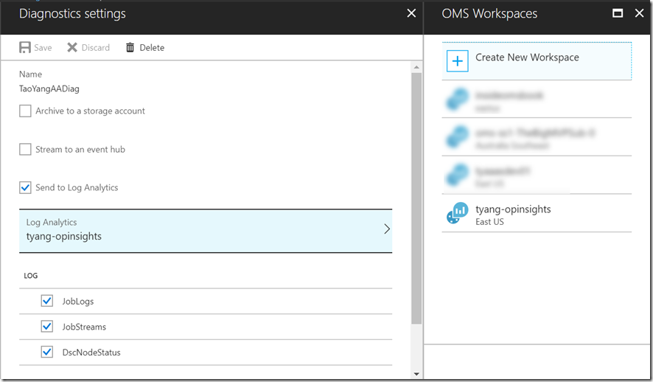Click the Discard X icon
Screen dimensions: 653x382
(72, 47)
